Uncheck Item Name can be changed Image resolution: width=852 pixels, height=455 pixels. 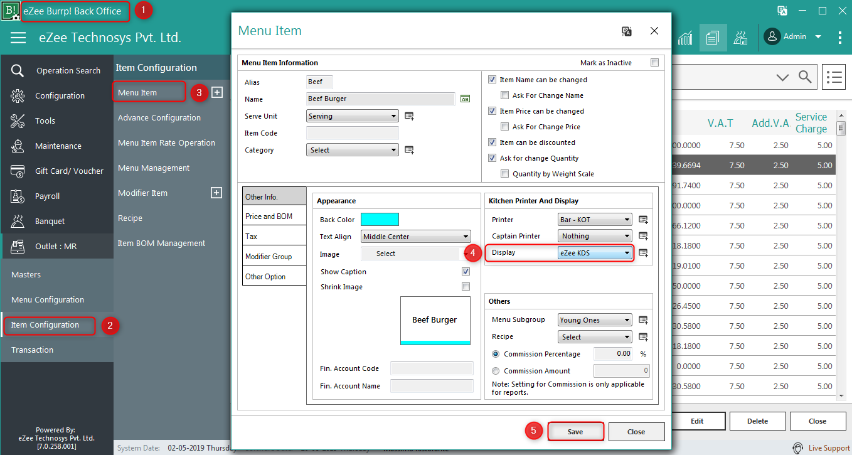(493, 80)
